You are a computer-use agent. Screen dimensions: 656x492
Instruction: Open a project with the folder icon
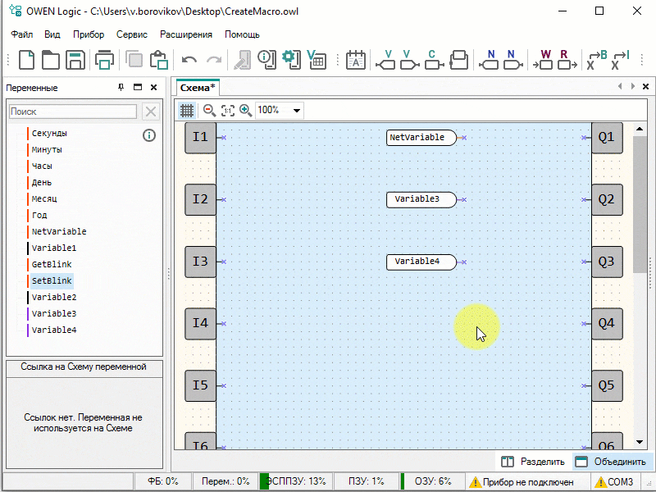[51, 60]
